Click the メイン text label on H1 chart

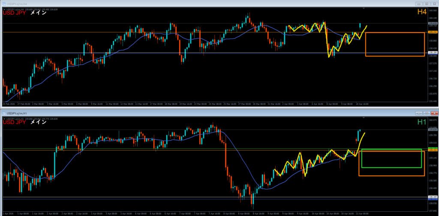(x=38, y=123)
